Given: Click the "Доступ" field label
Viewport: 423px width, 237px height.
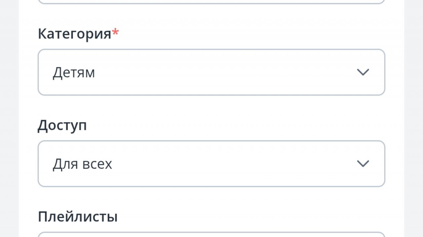Looking at the screenshot, I should [x=62, y=125].
